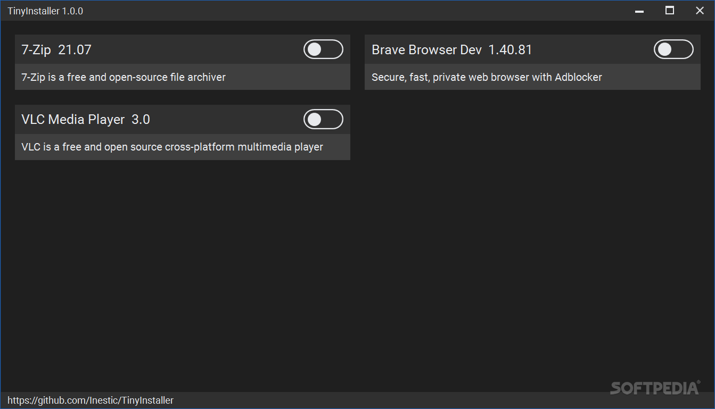This screenshot has width=715, height=409.
Task: Select the VLC cross-platform multimedia player description
Action: click(x=172, y=147)
